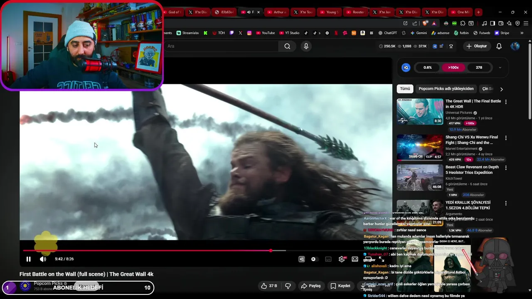Switch to theater mode in the player
Screen dimensions: 532x299
[x=355, y=259]
